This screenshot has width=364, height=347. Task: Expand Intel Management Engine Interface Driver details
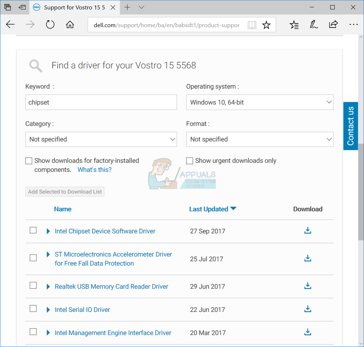pos(48,333)
